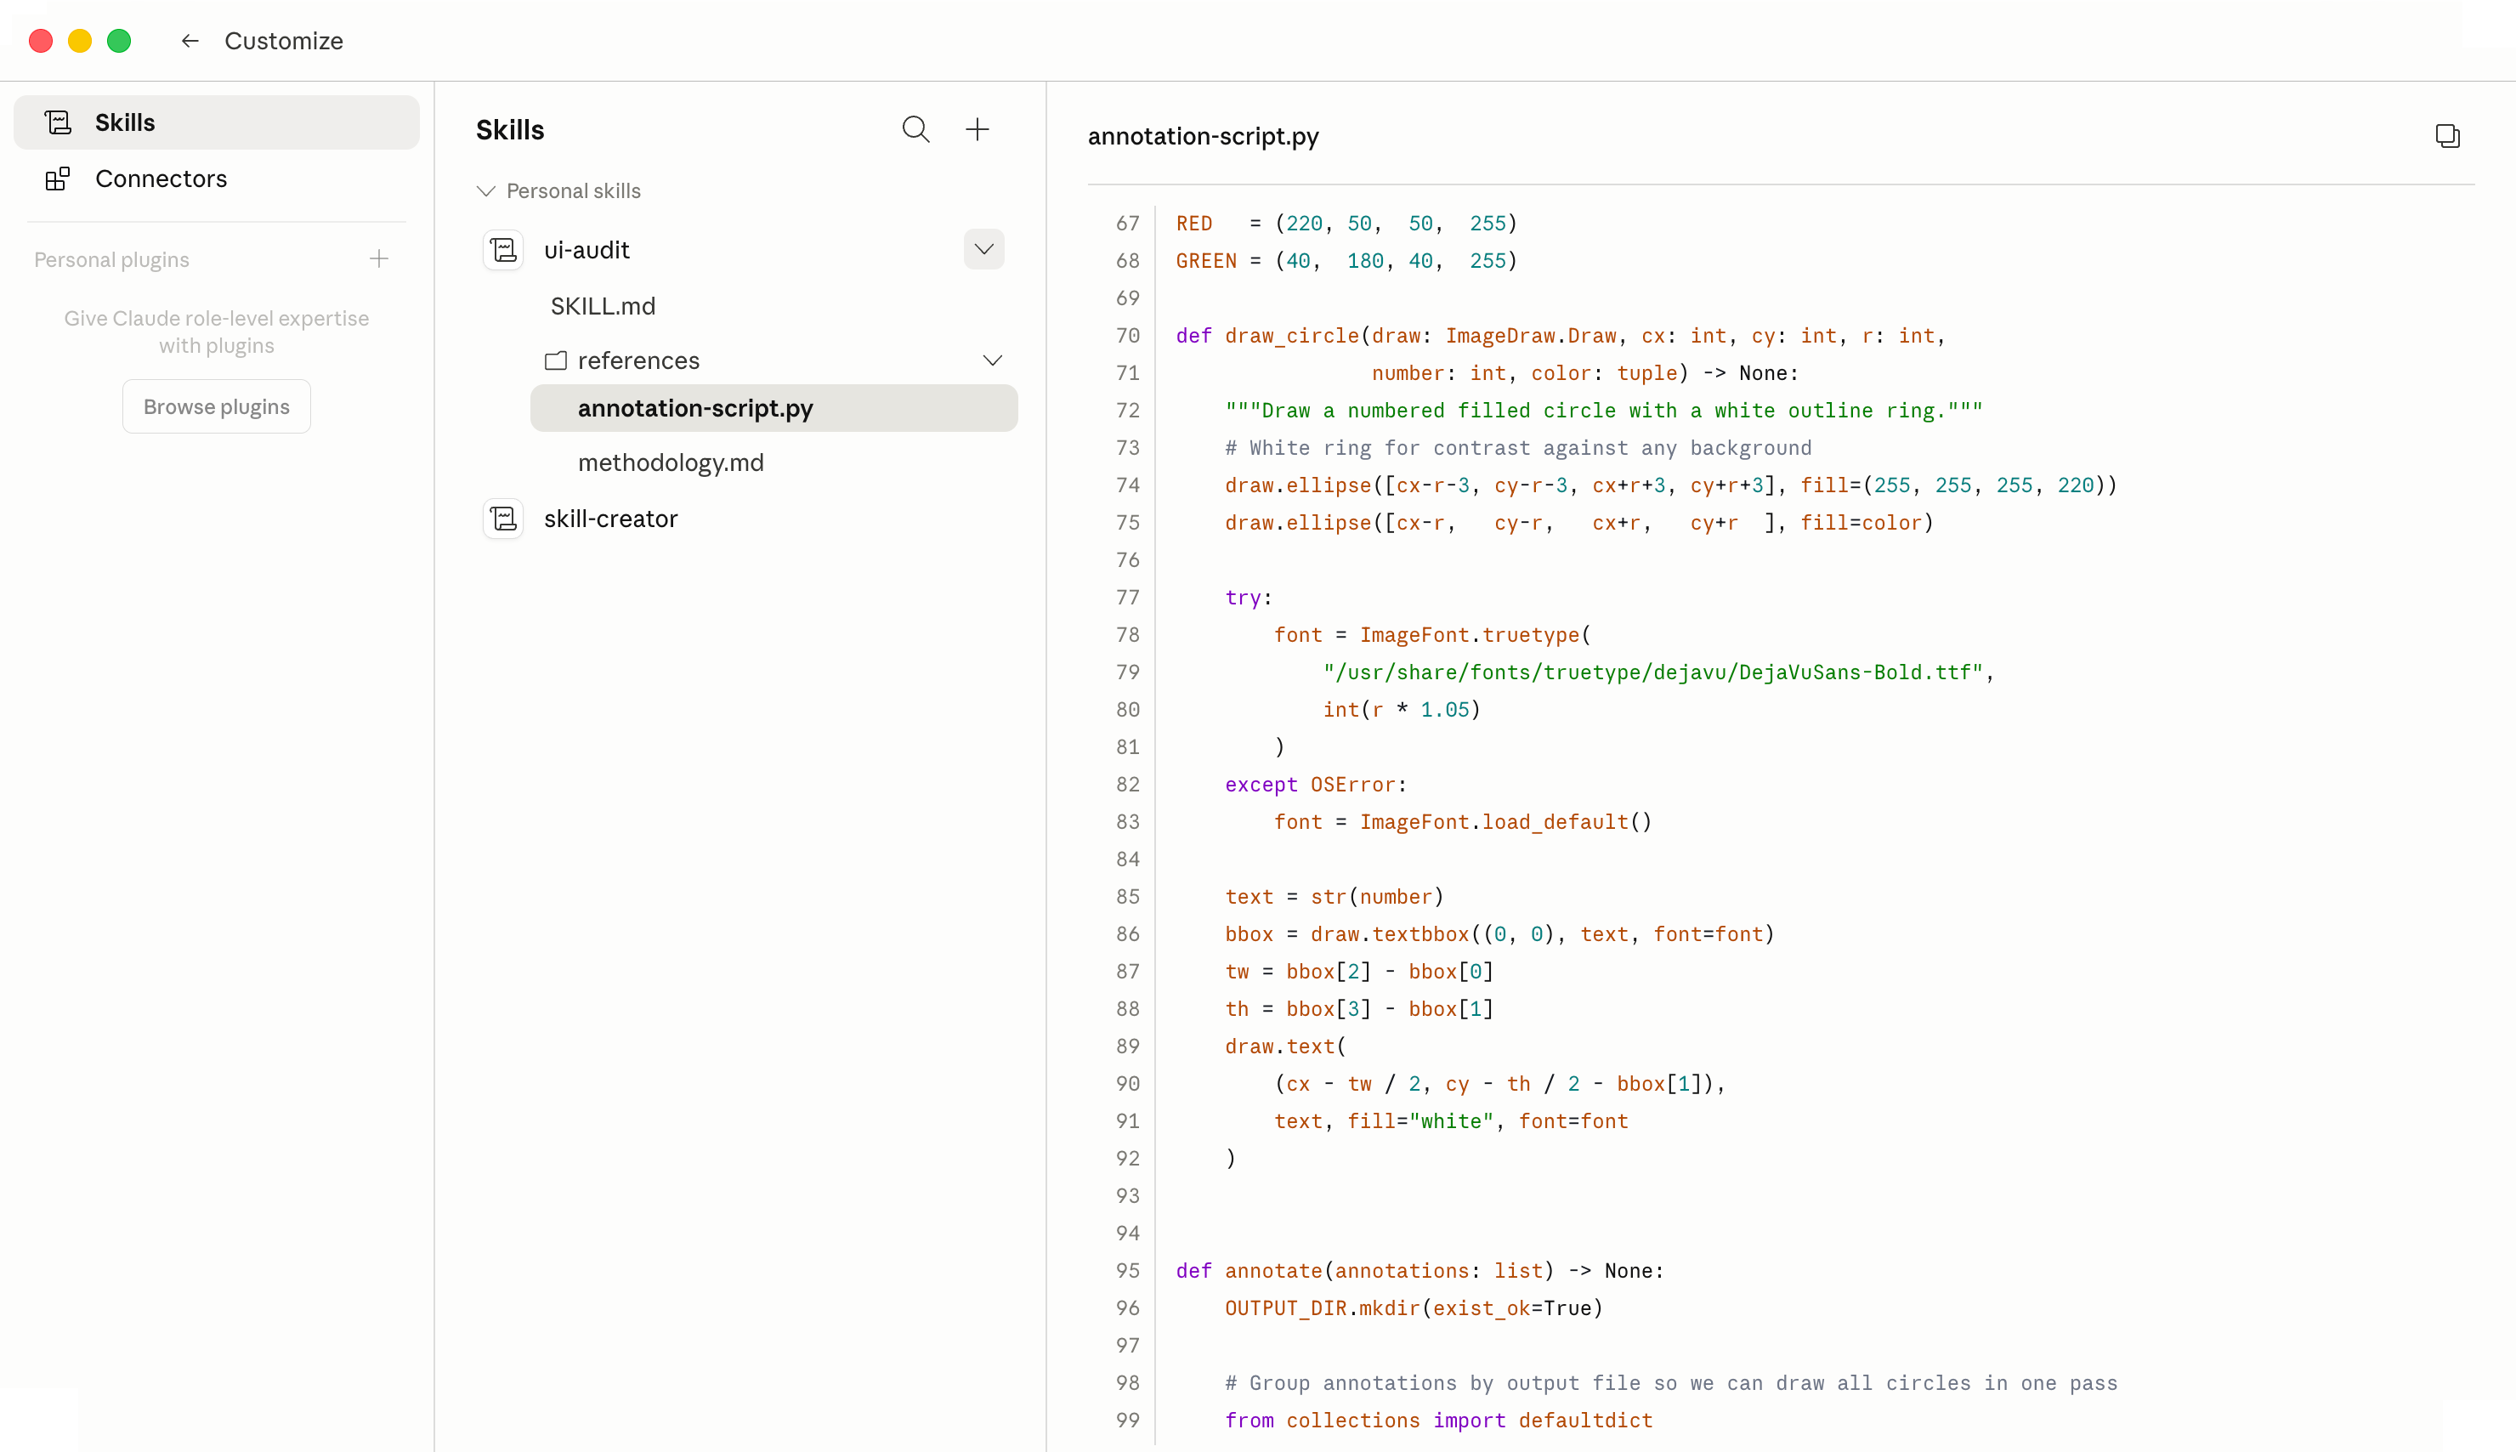Viewport: 2516px width, 1452px height.
Task: Click the Connectors blocks icon in the sidebar
Action: pos(58,179)
